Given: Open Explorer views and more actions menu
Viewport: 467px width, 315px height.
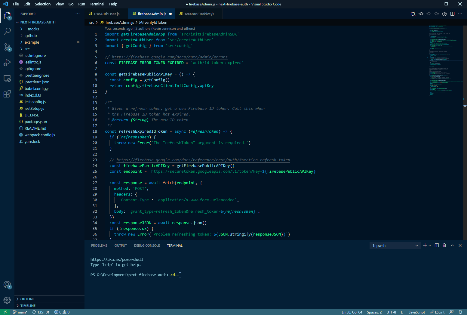Looking at the screenshot, I should point(78,14).
